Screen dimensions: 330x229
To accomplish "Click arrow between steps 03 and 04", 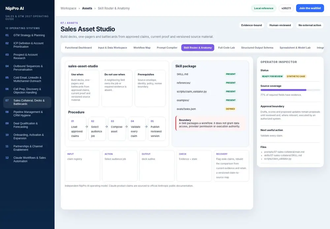I will pyautogui.click(x=126, y=127).
